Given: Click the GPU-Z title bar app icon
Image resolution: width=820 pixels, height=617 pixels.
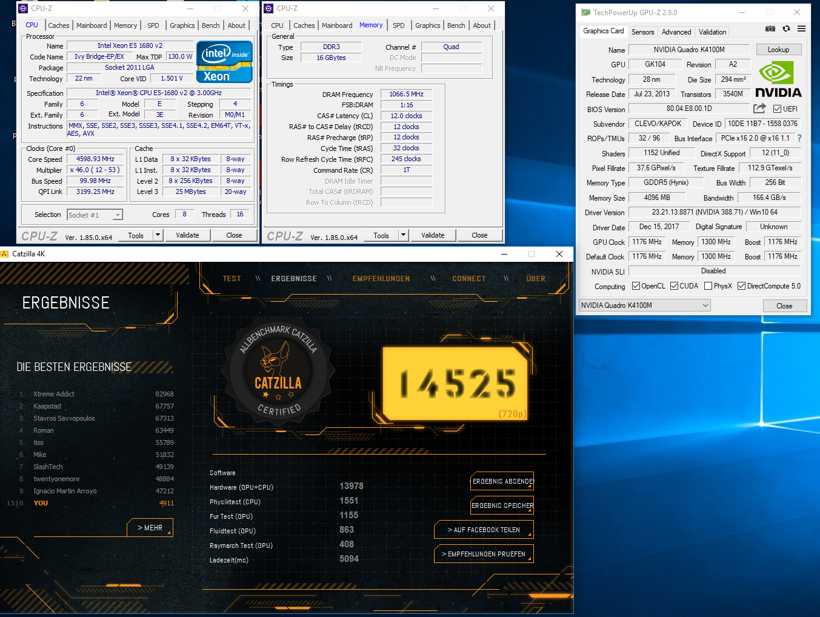Looking at the screenshot, I should (x=585, y=12).
